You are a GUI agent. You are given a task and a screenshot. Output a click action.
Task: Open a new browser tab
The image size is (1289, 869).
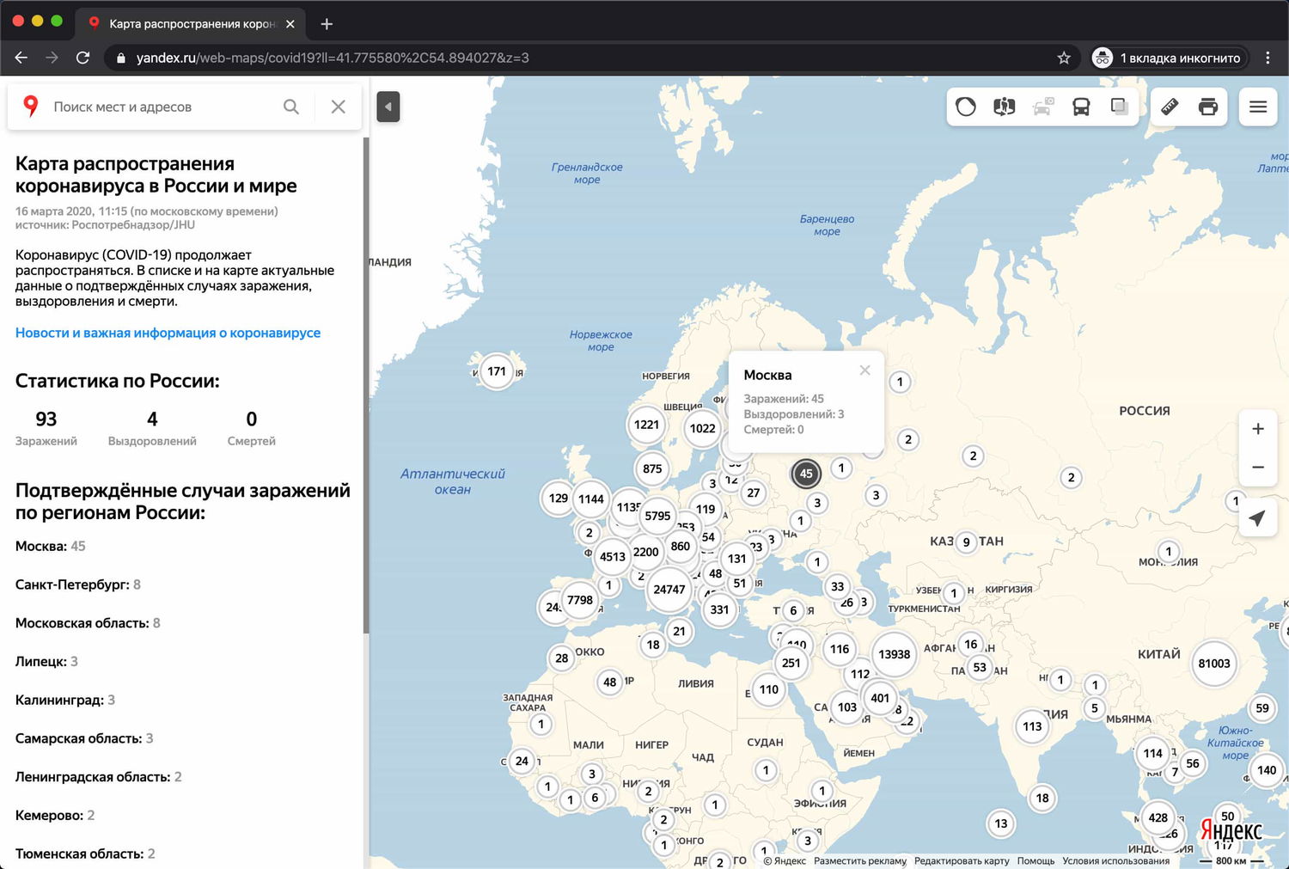tap(327, 23)
